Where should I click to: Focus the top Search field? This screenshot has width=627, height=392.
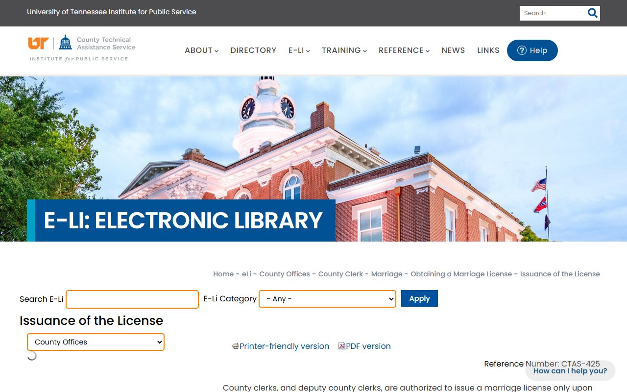pos(553,13)
